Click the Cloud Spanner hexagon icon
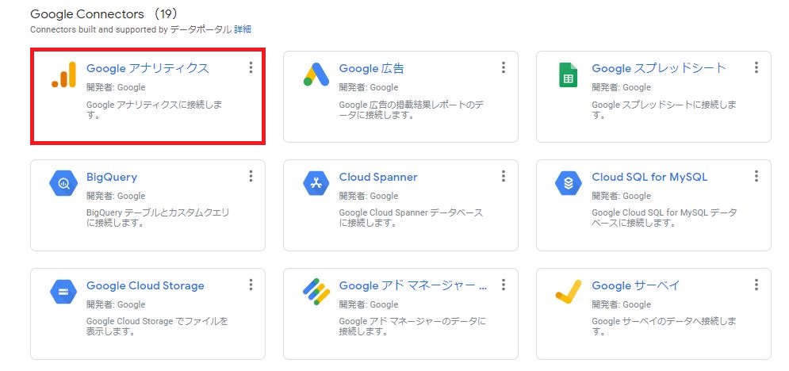The height and width of the screenshot is (371, 789). click(316, 183)
